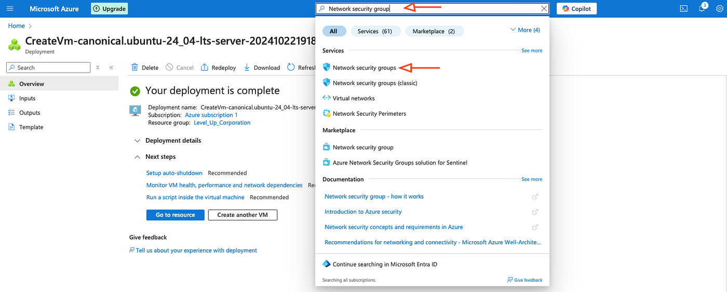Click Setup auto-shutdown link
This screenshot has height=292, width=727.
coord(174,173)
